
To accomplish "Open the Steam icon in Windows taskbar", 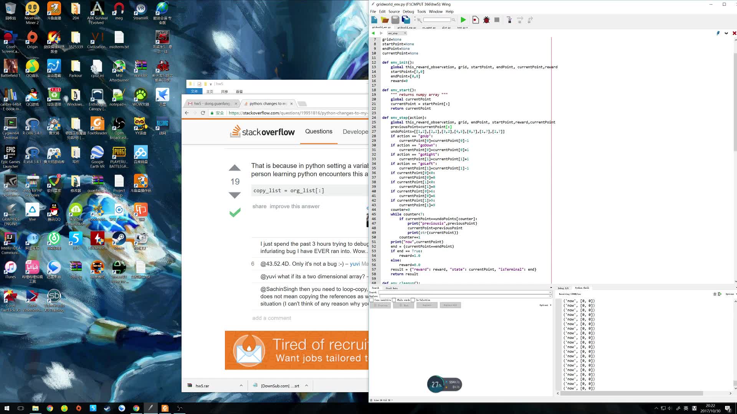I will [107, 408].
